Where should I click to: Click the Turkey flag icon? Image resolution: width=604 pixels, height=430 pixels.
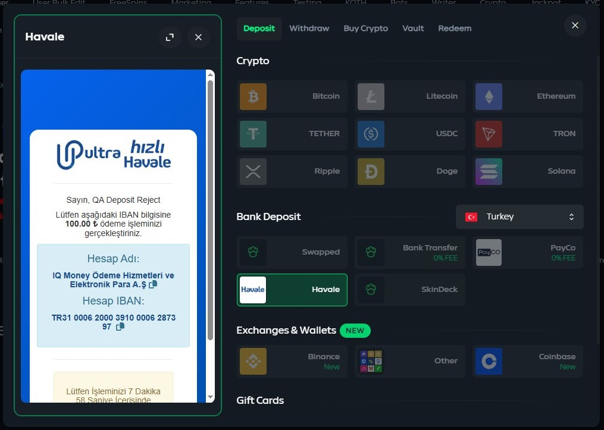pos(471,216)
